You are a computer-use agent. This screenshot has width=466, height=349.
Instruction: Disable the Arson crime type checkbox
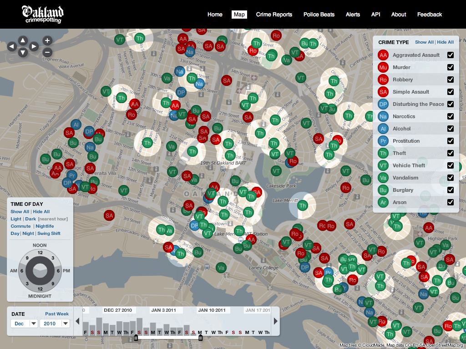pos(450,202)
